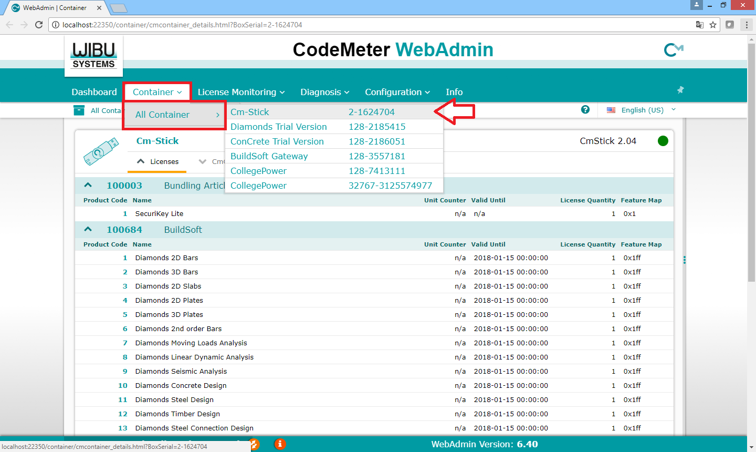Viewport: 756px width, 452px height.
Task: Click the WebAdmin Container browser tab
Action: [x=55, y=8]
